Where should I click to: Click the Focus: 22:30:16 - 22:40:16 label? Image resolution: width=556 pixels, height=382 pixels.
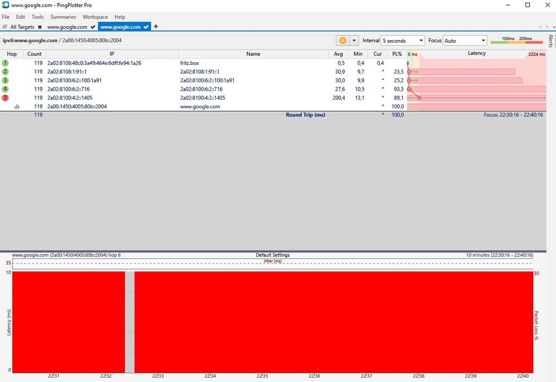pyautogui.click(x=513, y=115)
